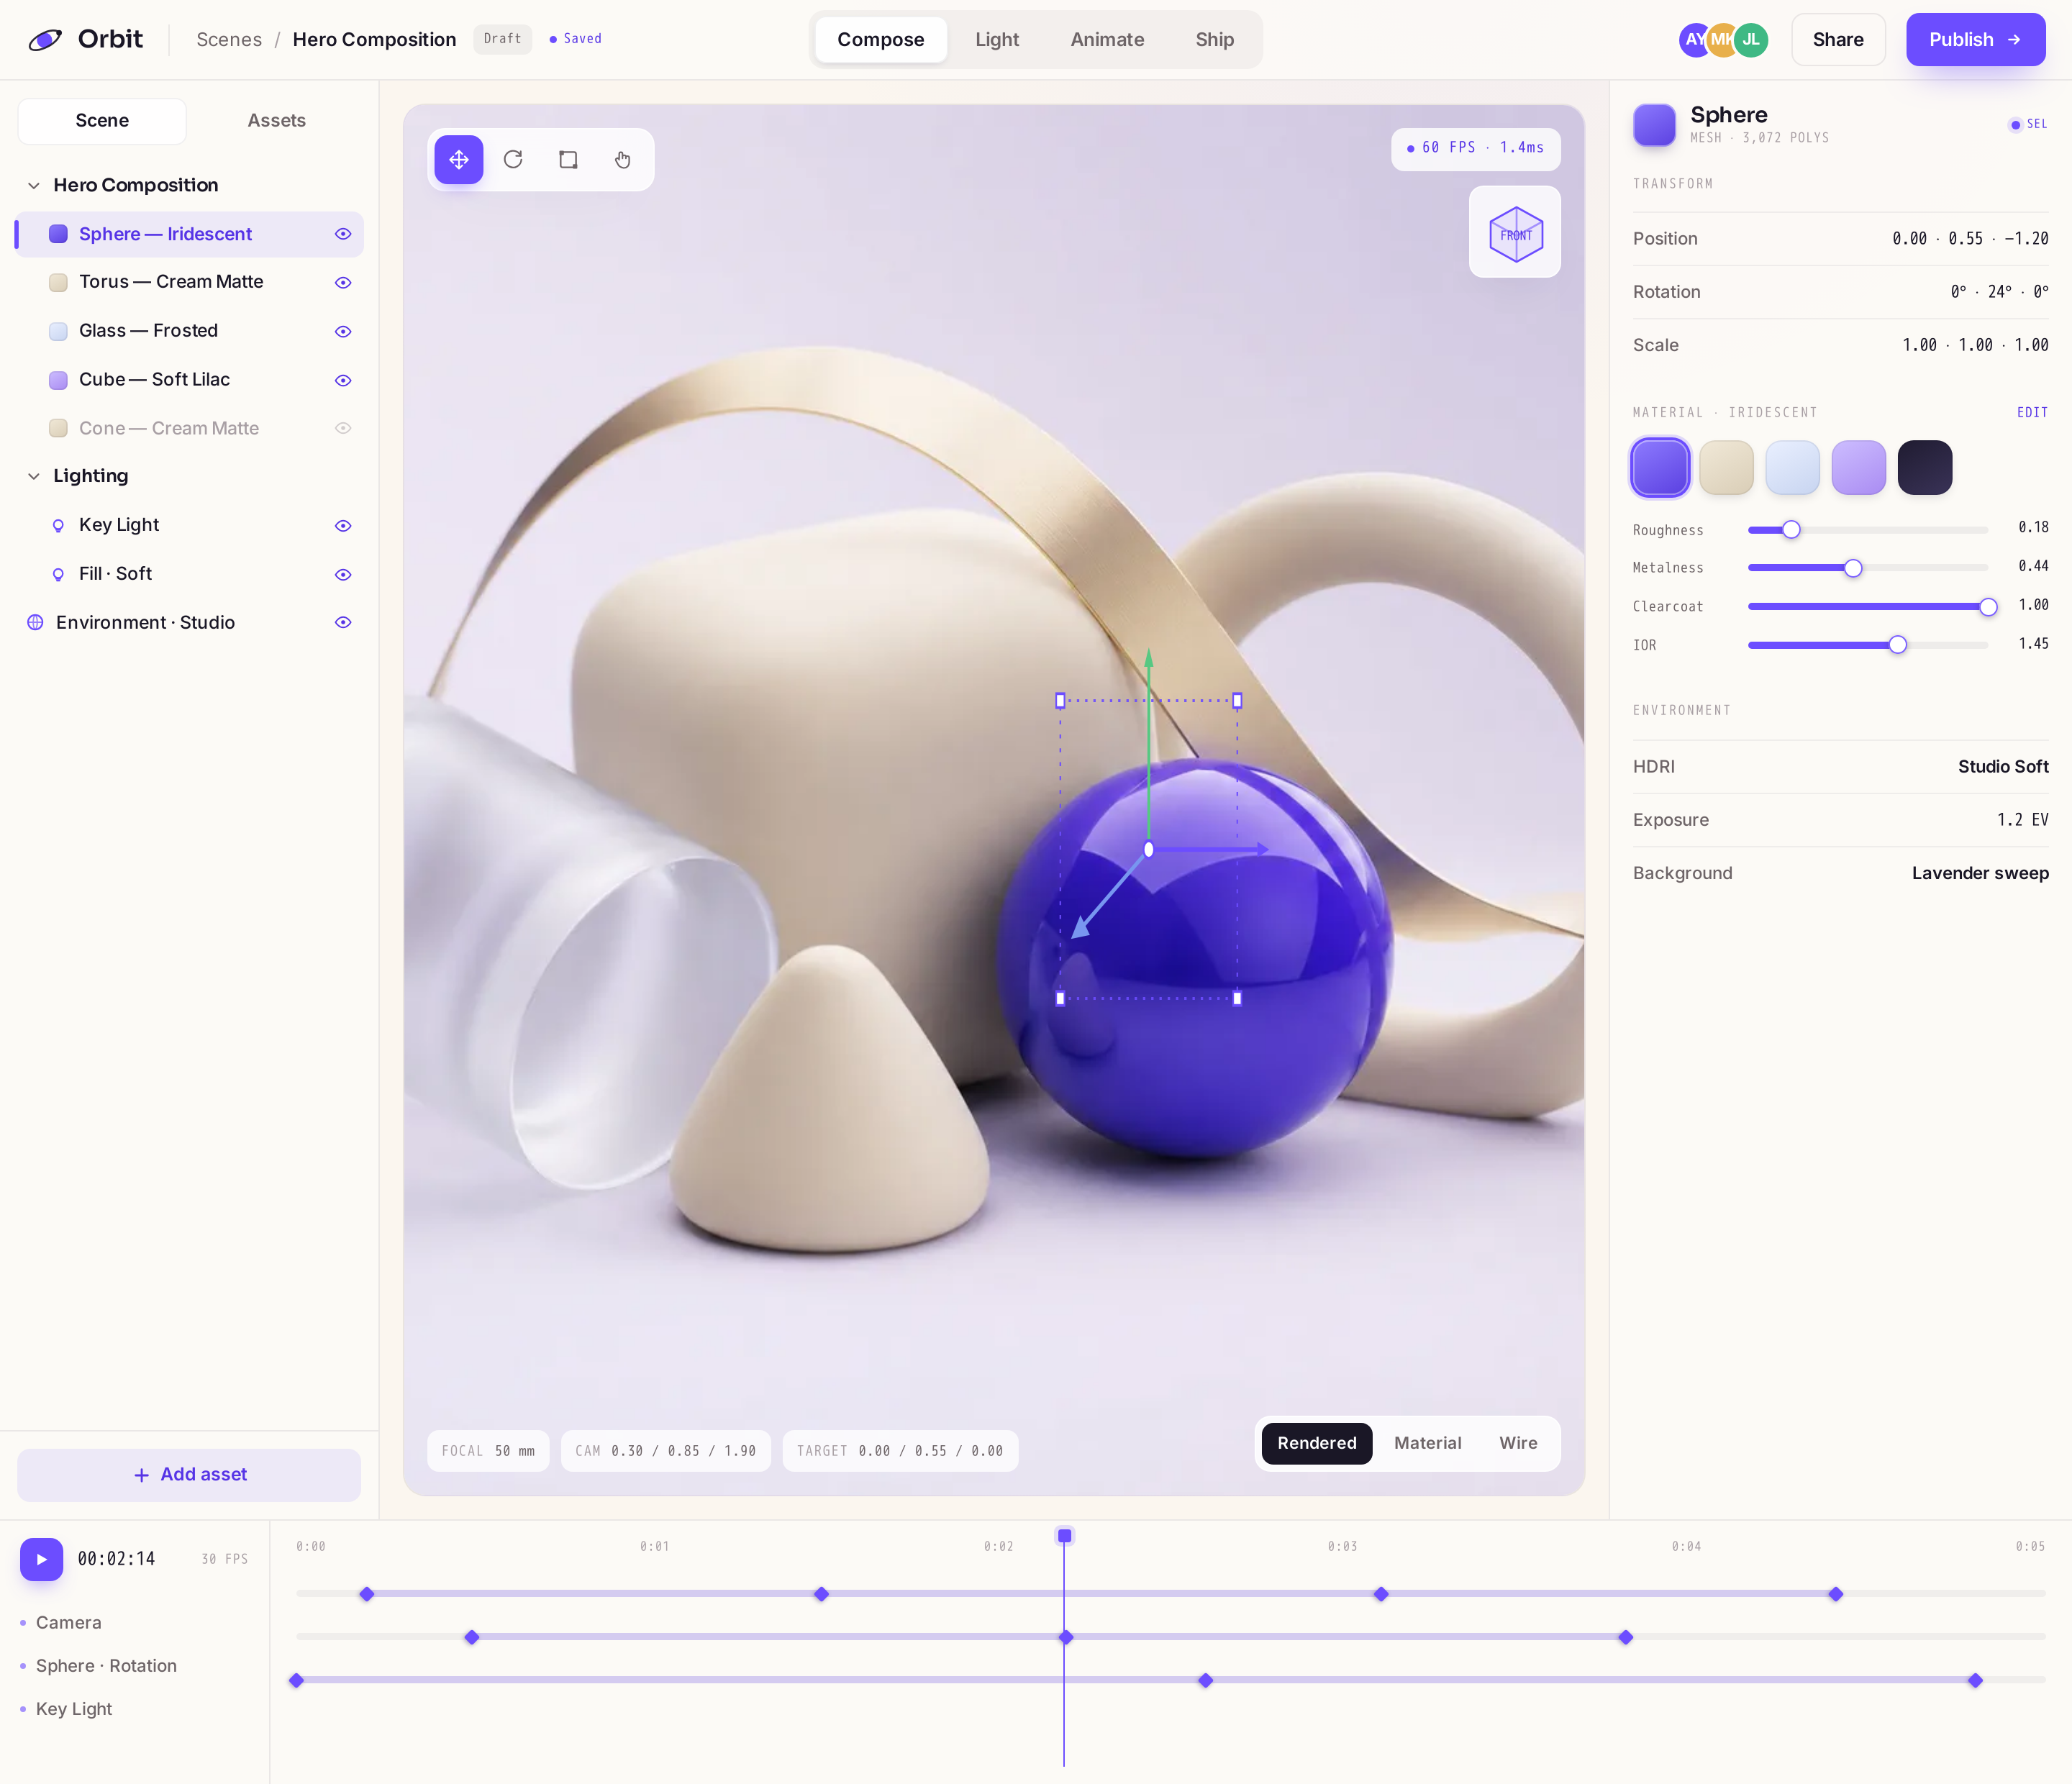Switch viewport to Wire shading mode
The width and height of the screenshot is (2072, 1784).
click(1517, 1443)
